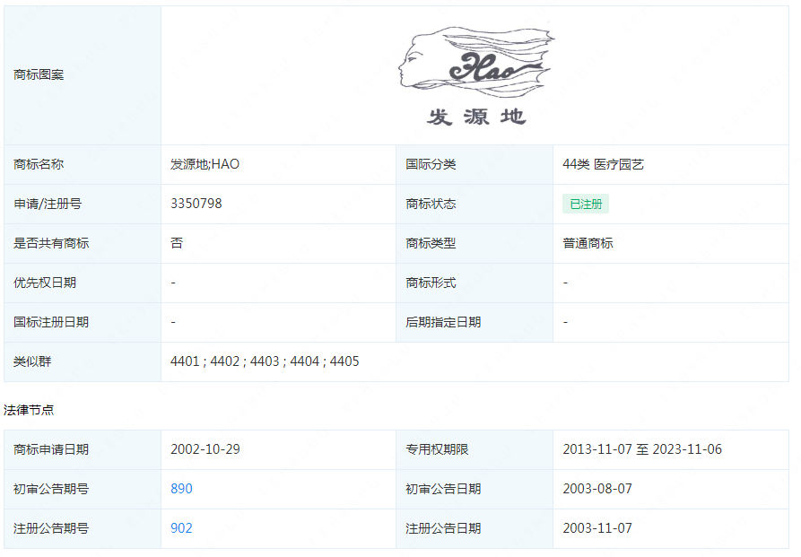Click the 类似群 label

32,361
